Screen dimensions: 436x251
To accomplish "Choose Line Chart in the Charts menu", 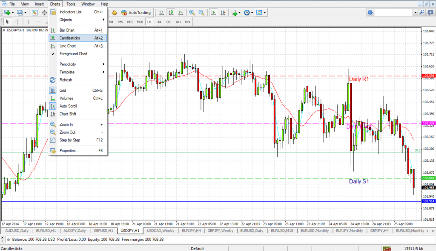I will click(77, 46).
